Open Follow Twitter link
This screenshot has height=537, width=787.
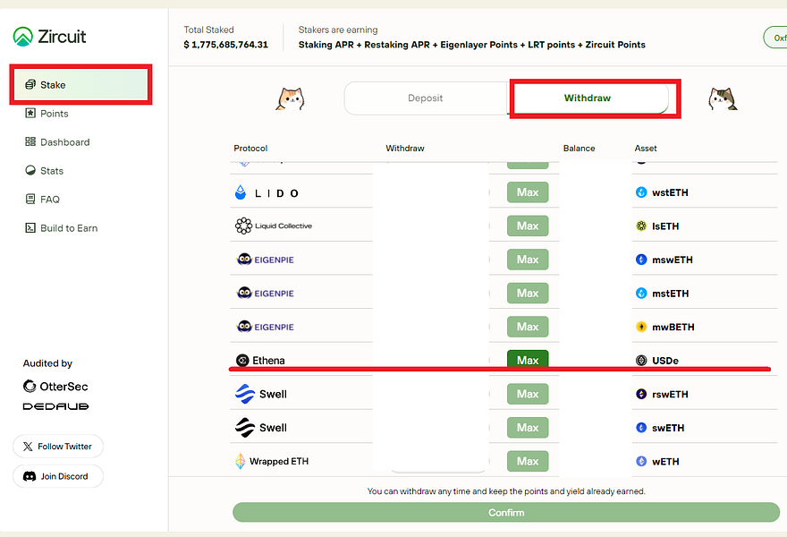click(58, 446)
